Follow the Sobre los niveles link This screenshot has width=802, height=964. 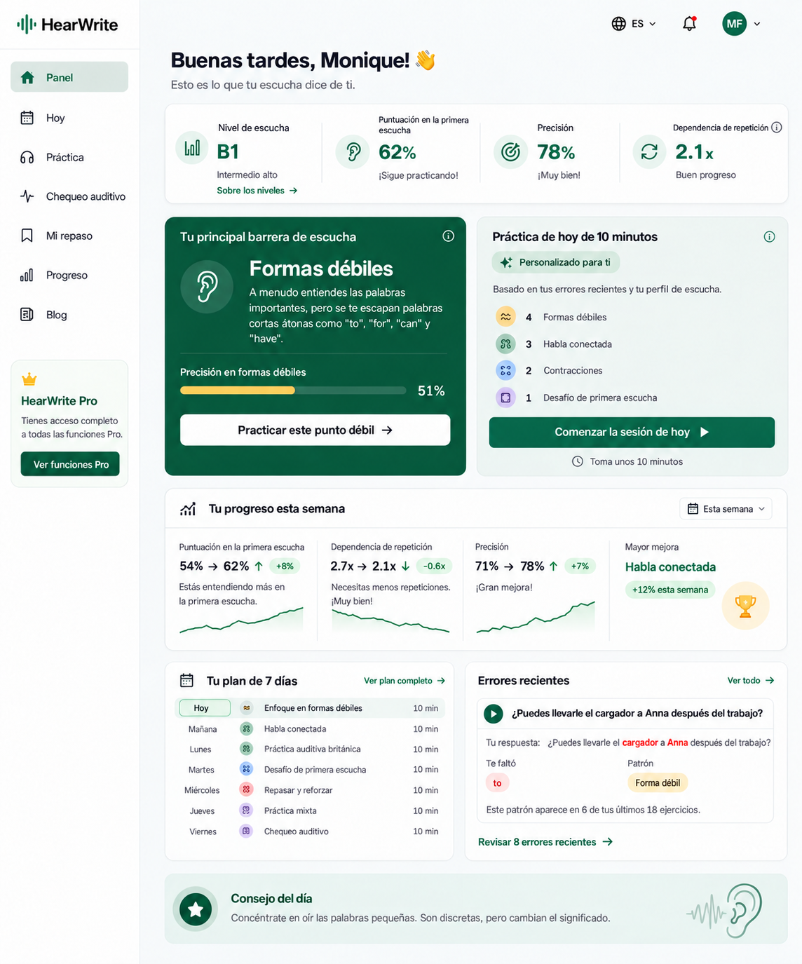(x=257, y=191)
